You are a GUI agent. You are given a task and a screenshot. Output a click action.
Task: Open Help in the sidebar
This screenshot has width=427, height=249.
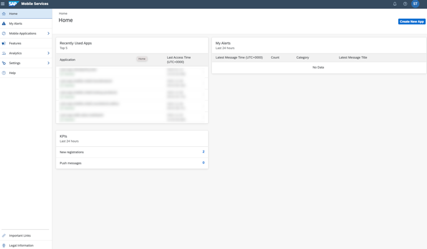click(x=26, y=73)
